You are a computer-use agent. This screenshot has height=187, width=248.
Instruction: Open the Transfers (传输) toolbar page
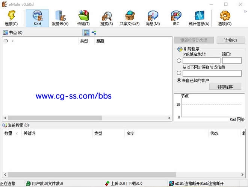pyautogui.click(x=83, y=18)
